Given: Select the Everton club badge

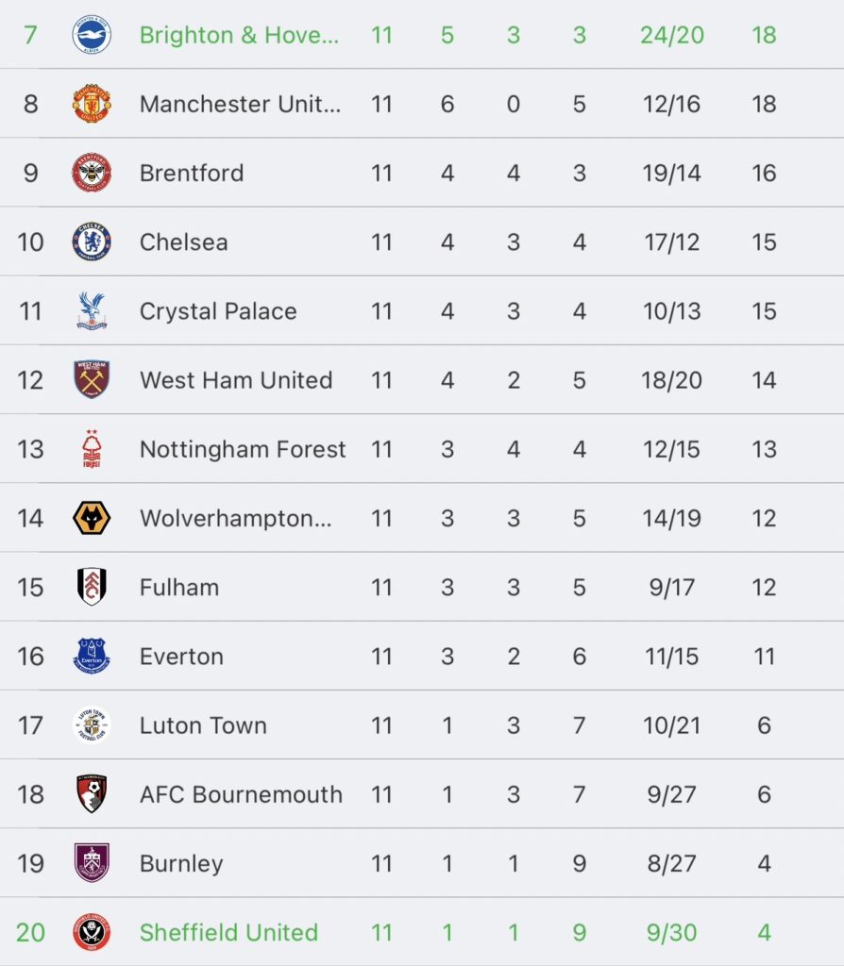Looking at the screenshot, I should (x=92, y=656).
